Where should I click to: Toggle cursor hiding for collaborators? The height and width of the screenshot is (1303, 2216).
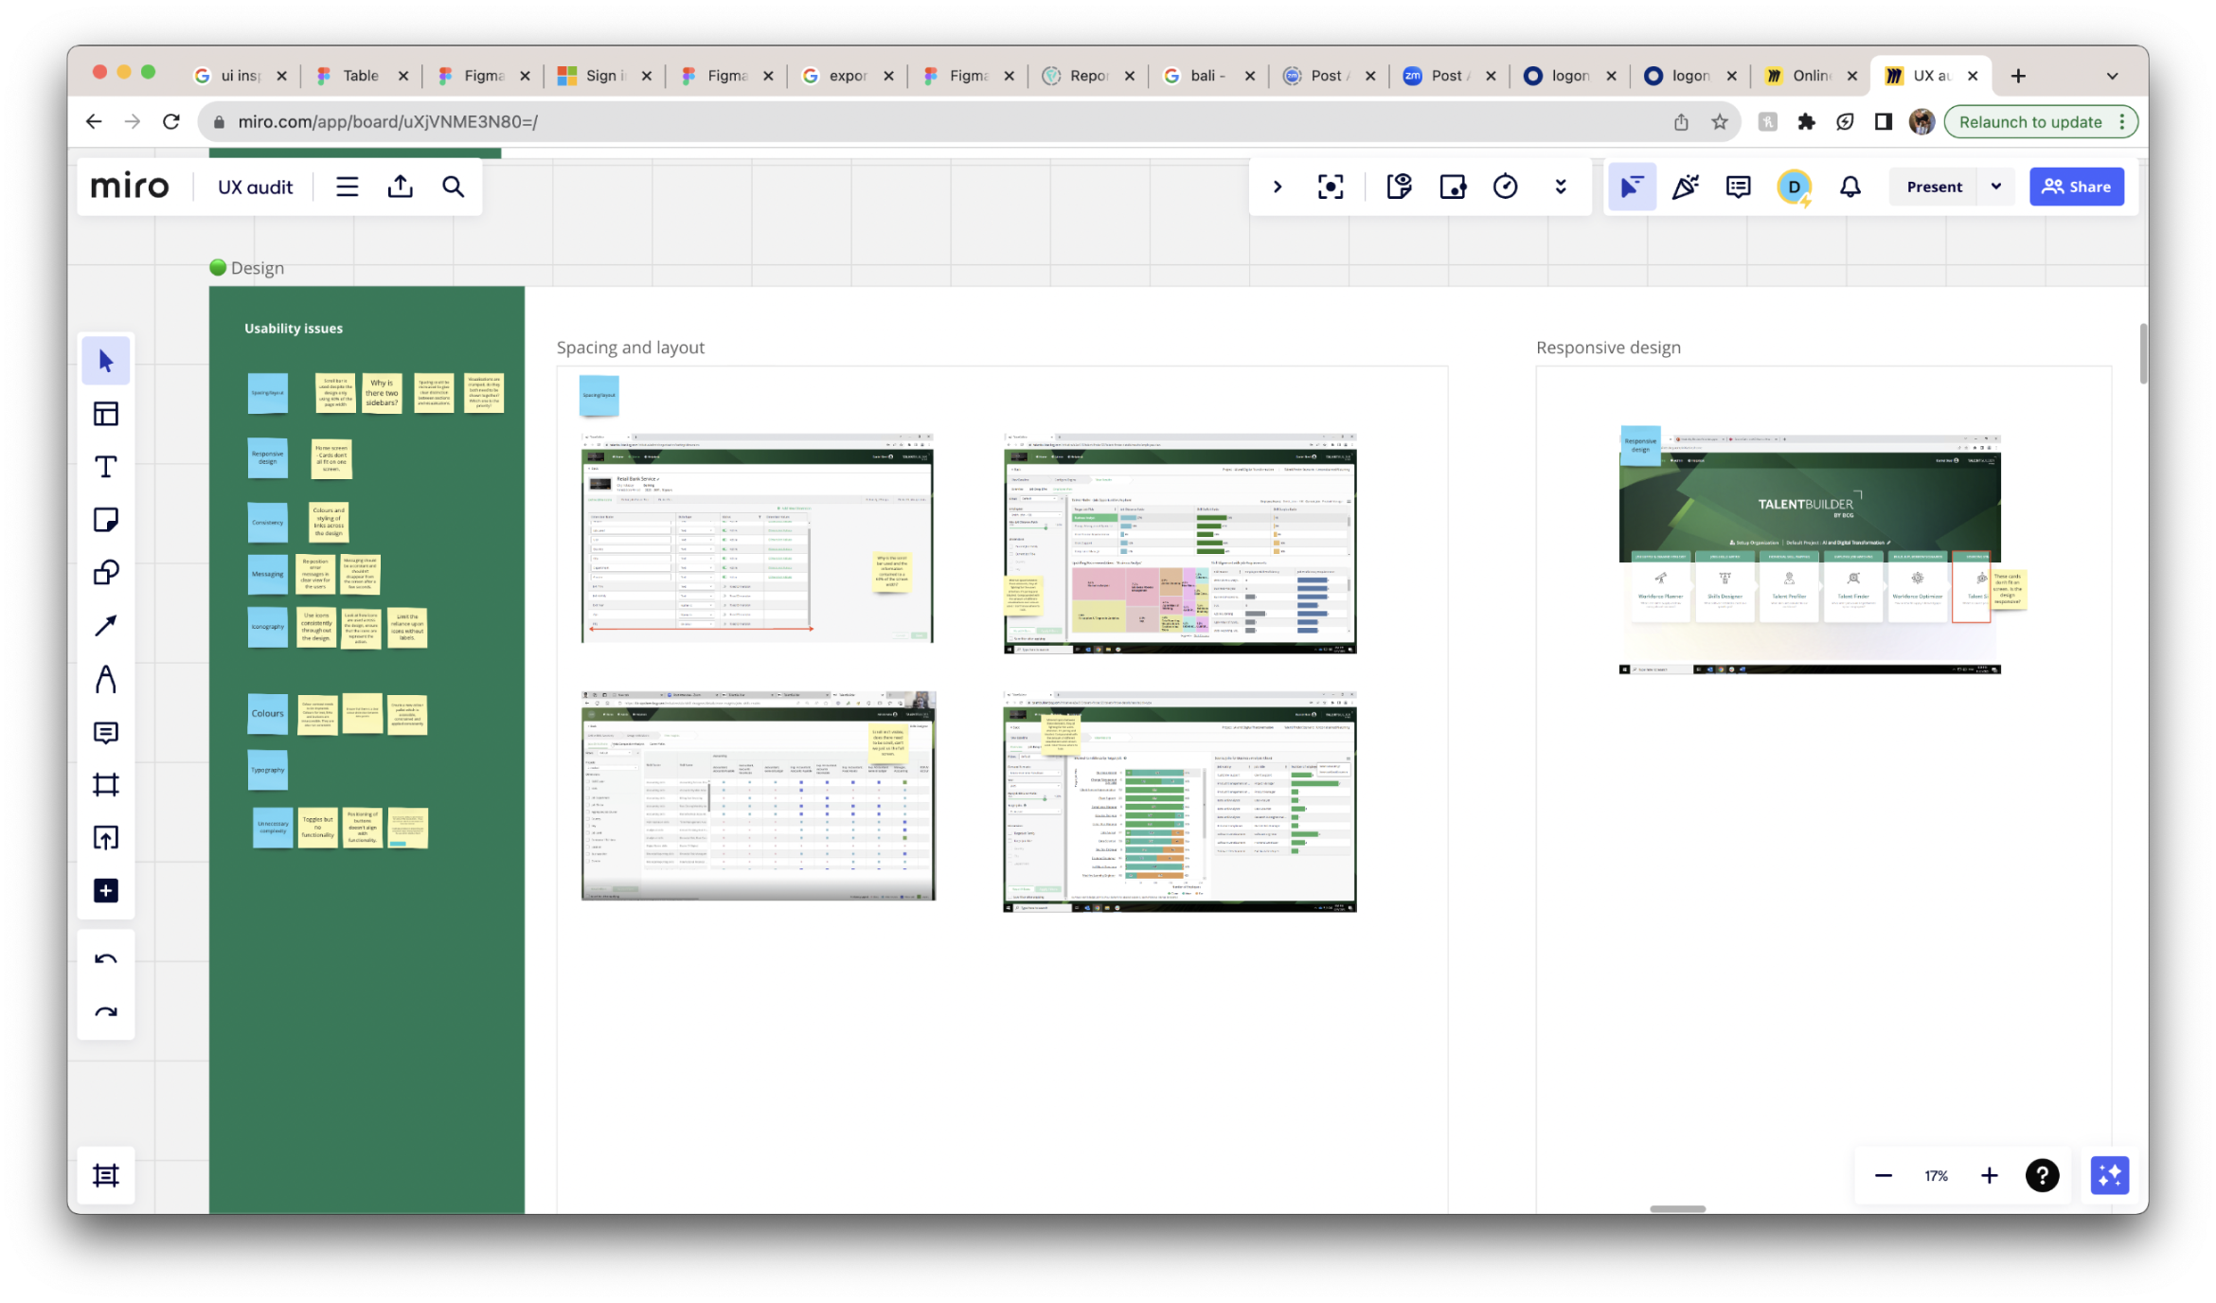tap(1632, 187)
